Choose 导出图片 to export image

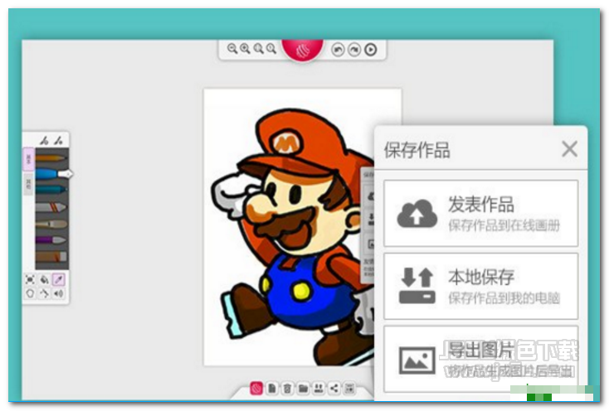[481, 359]
